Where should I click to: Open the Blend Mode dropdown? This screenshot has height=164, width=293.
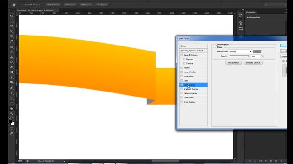coord(240,51)
